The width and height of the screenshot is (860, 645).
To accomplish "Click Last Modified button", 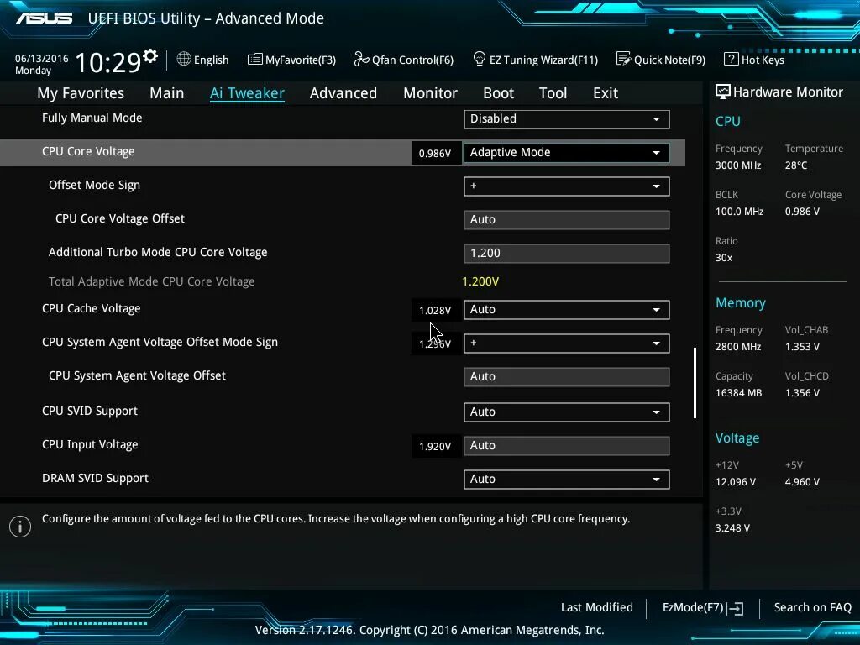I will click(x=597, y=607).
